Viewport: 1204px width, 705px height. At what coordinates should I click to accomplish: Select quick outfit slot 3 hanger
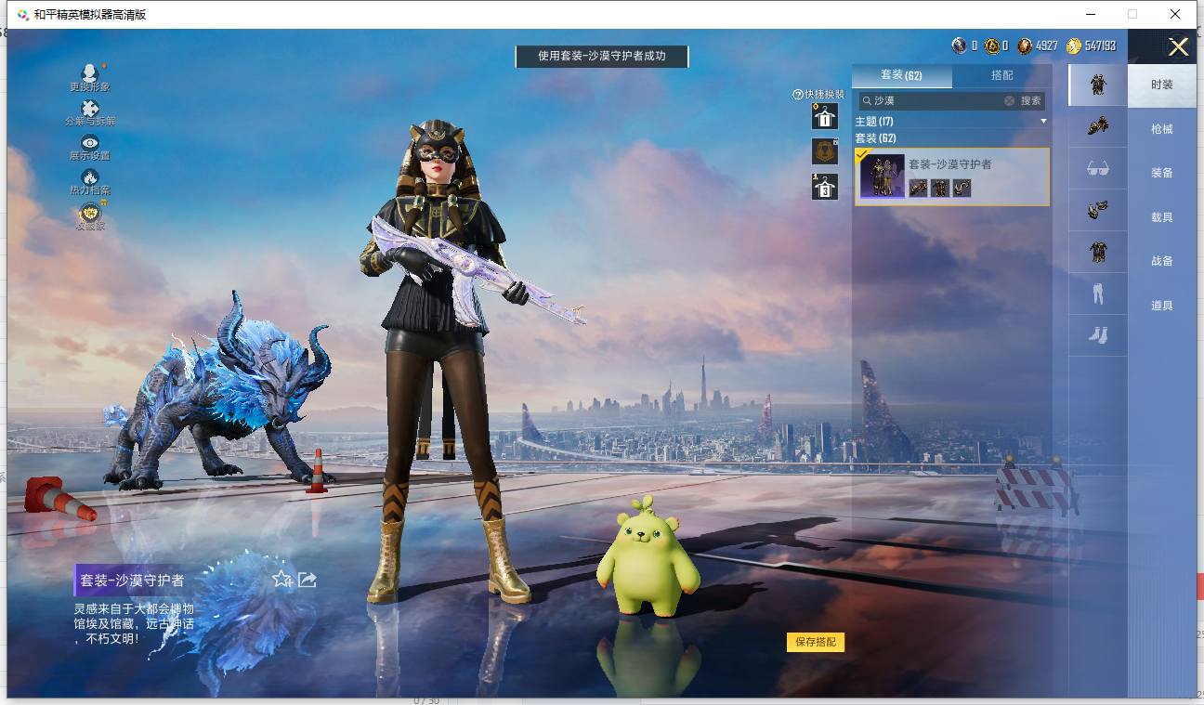pyautogui.click(x=825, y=187)
